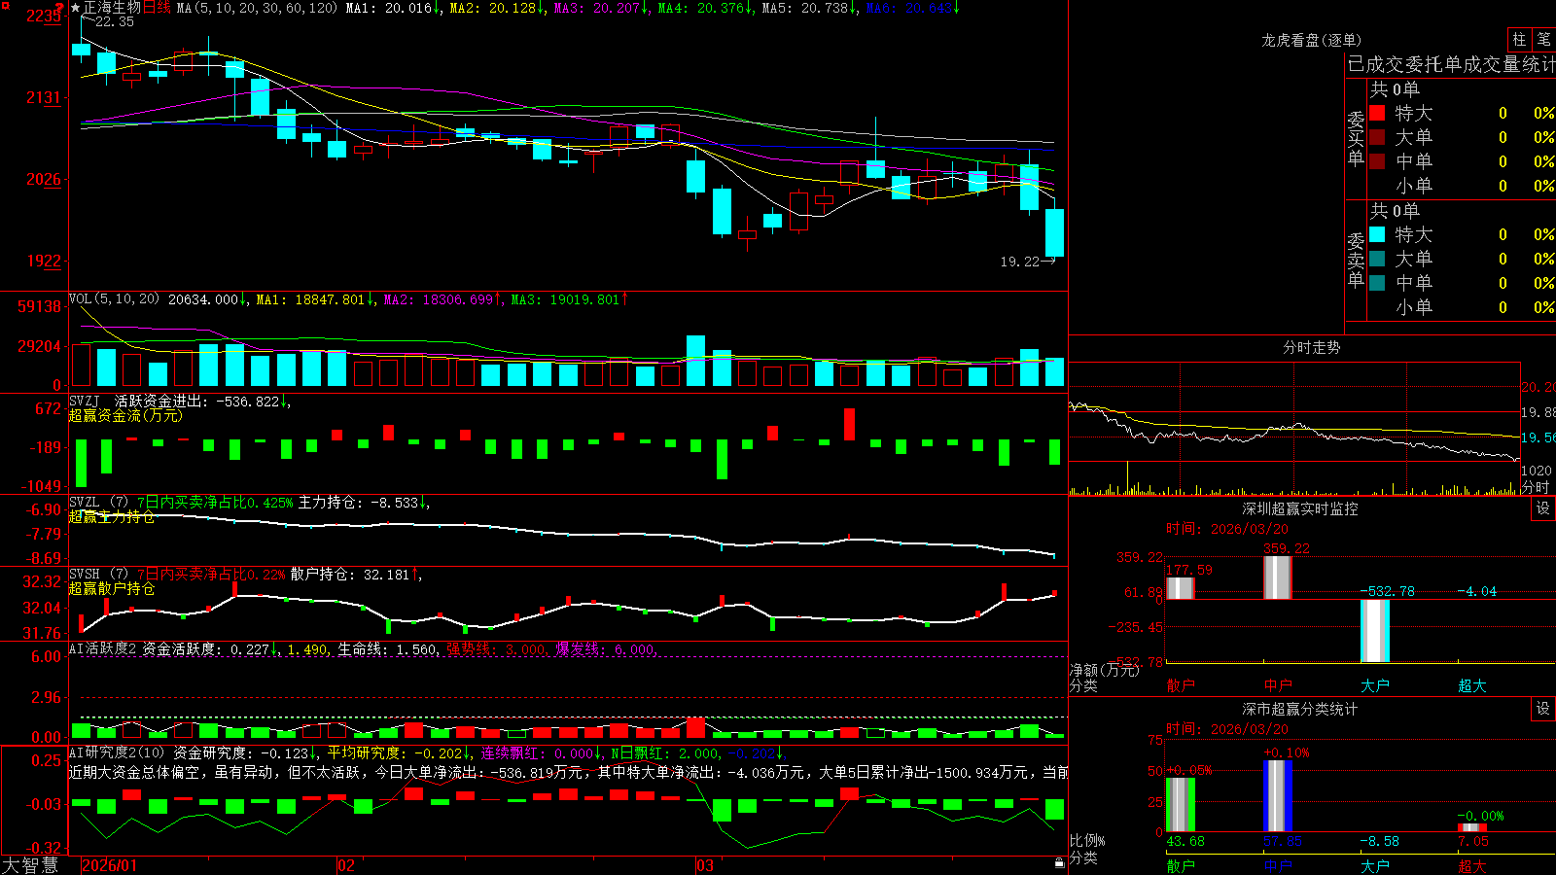
Task: Click the teal 中单 swatch under 委卖单
Action: (1377, 283)
